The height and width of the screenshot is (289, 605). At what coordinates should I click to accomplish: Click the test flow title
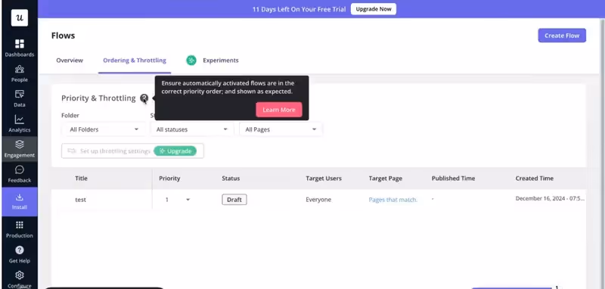[x=81, y=200]
